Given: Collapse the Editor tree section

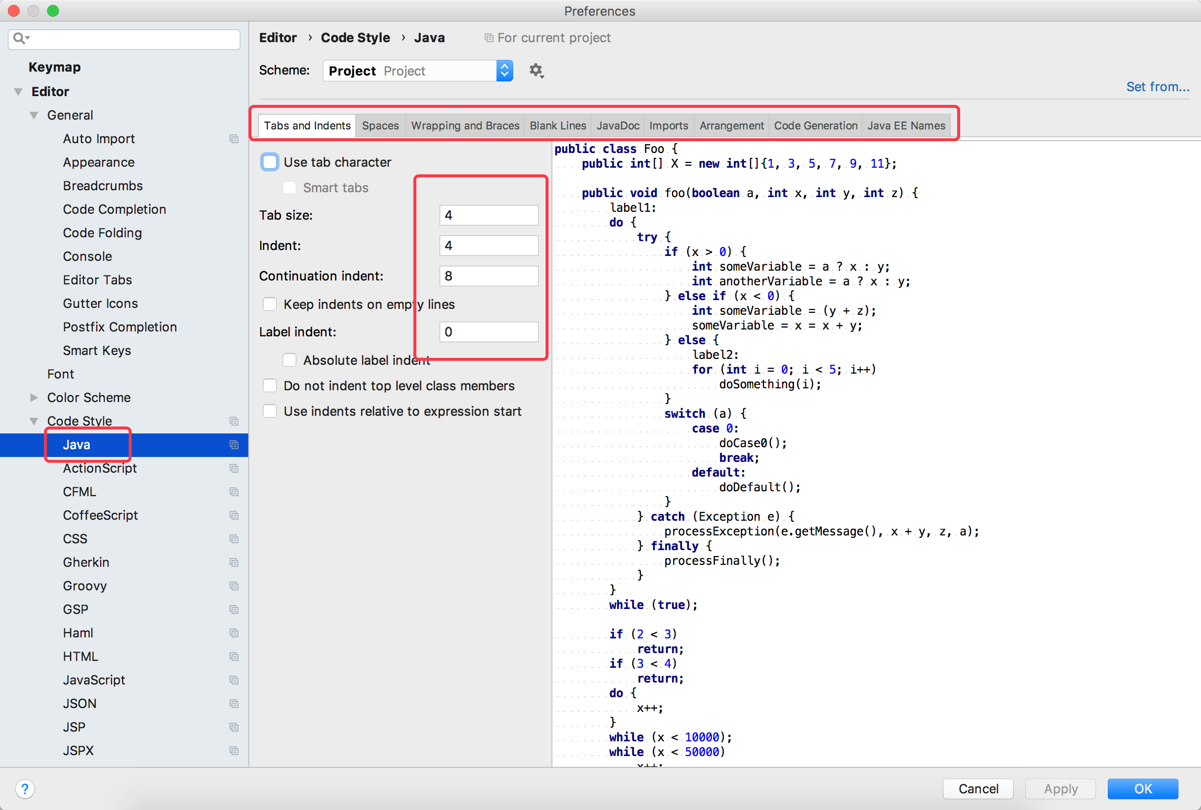Looking at the screenshot, I should click(19, 91).
